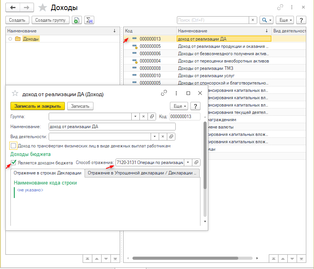Viewport: 314px width, 269px height.
Task: Open three-dot menu of Доходы window
Action: [292, 7]
